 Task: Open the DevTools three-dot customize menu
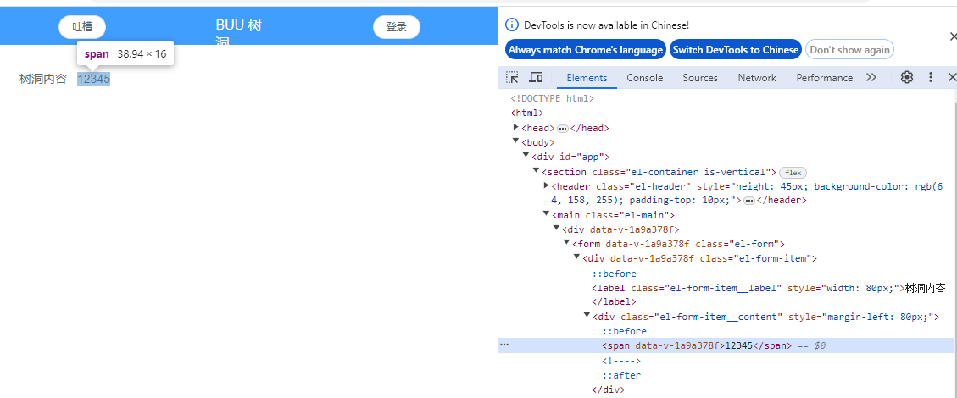coord(930,77)
